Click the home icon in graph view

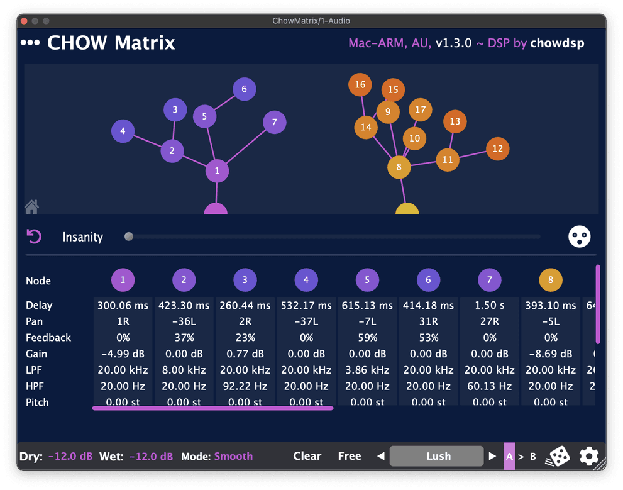pyautogui.click(x=32, y=206)
